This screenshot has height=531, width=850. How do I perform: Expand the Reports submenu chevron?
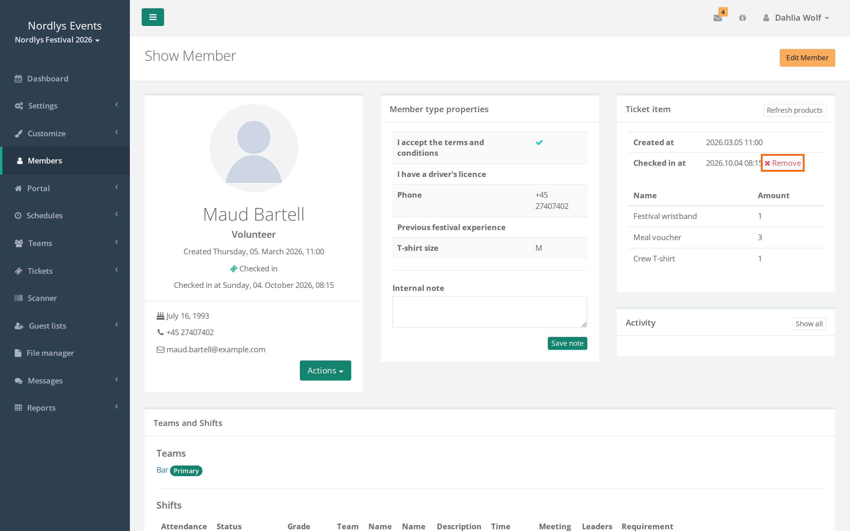pos(117,406)
